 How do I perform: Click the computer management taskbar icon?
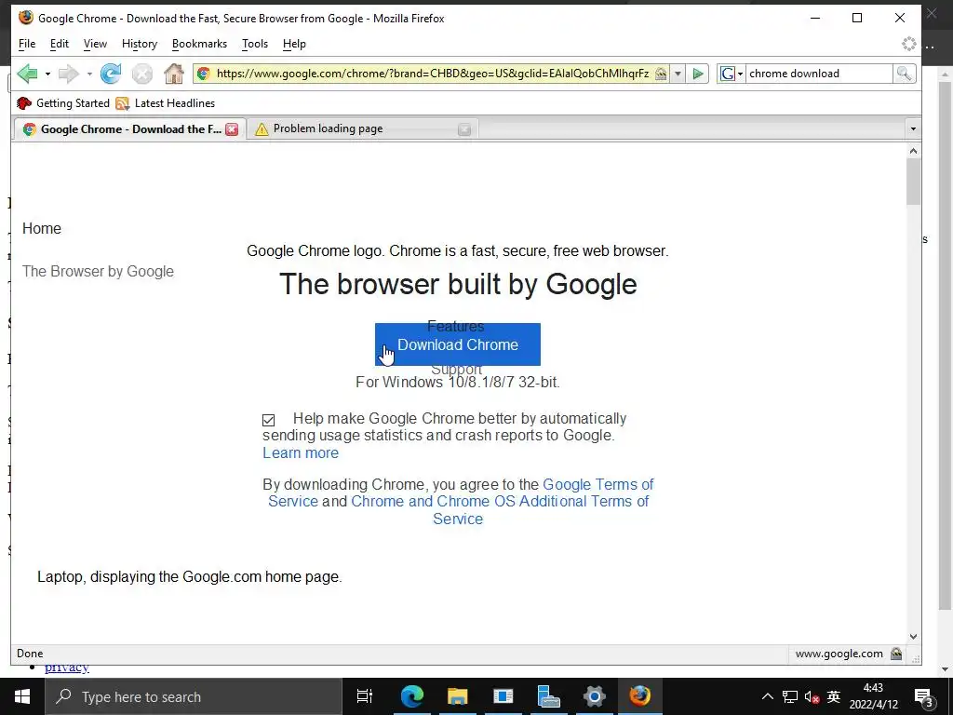548,696
